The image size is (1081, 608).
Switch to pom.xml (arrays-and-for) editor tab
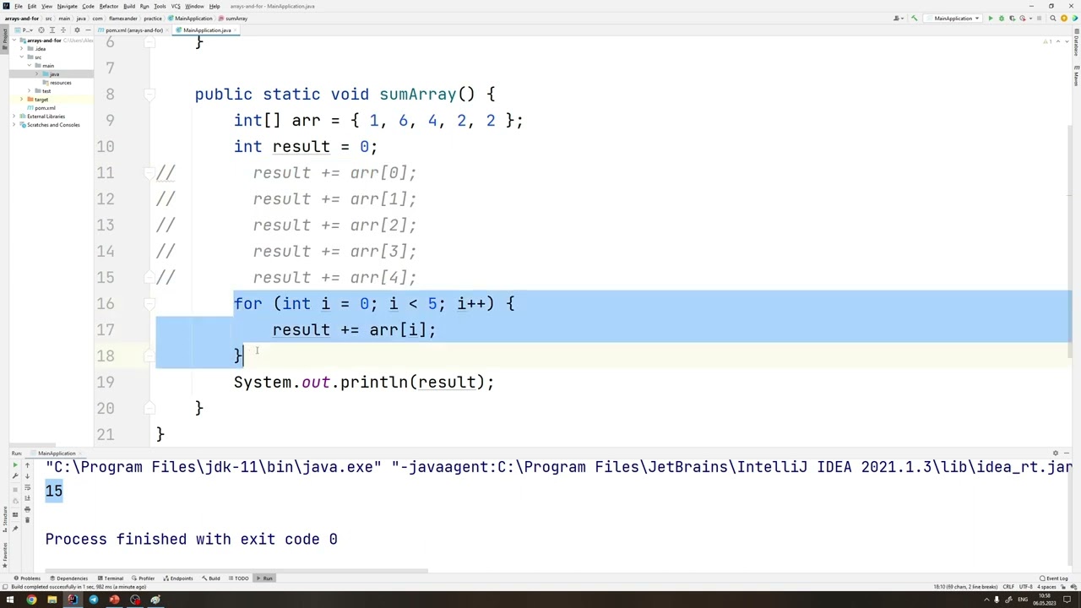pos(132,30)
